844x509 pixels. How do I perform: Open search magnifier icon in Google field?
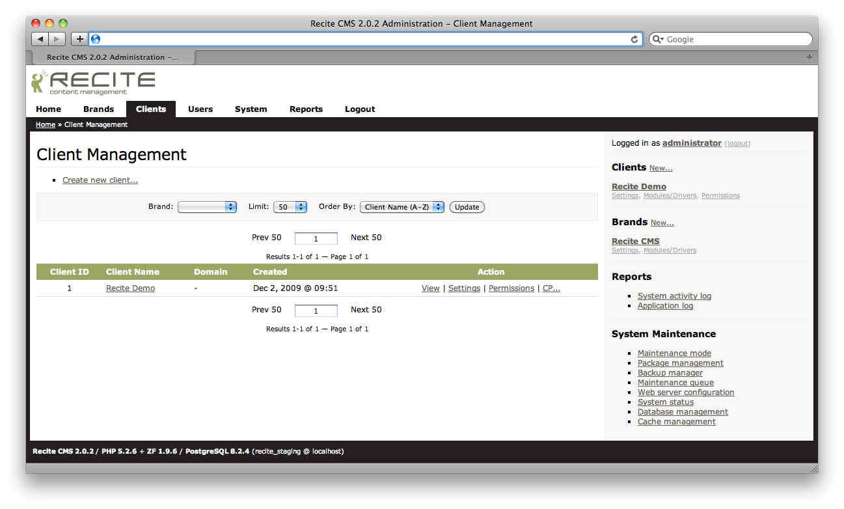(x=658, y=39)
